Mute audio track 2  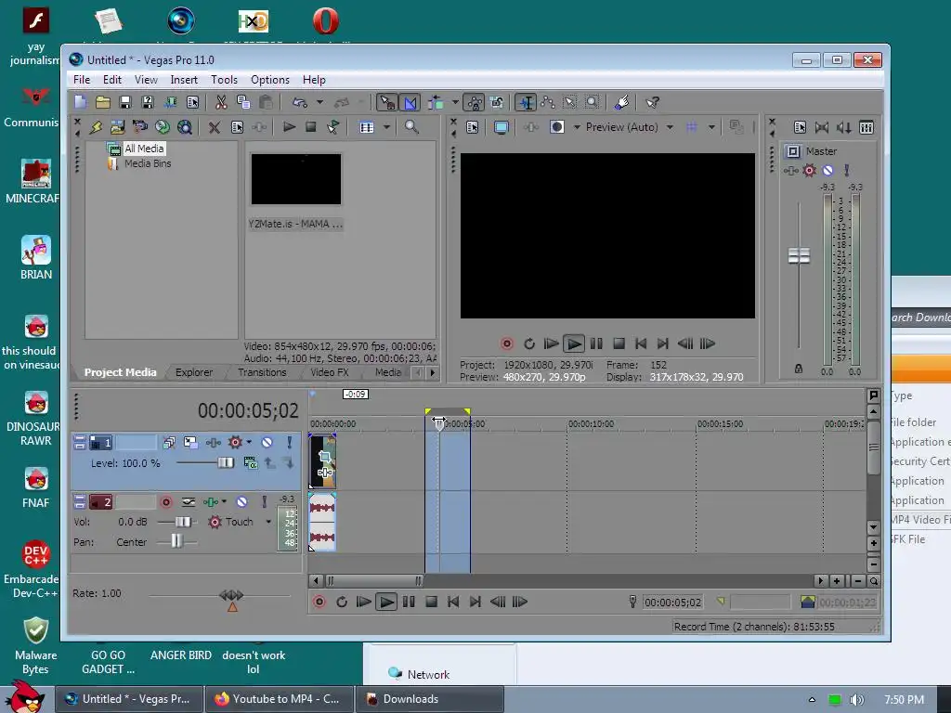pyautogui.click(x=241, y=502)
